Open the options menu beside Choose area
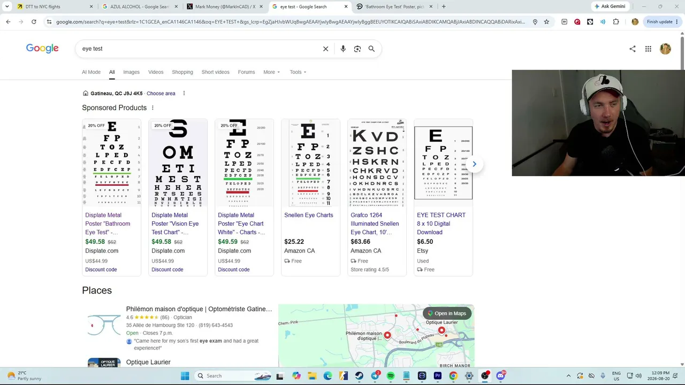Screen dimensions: 685x385 [184, 94]
